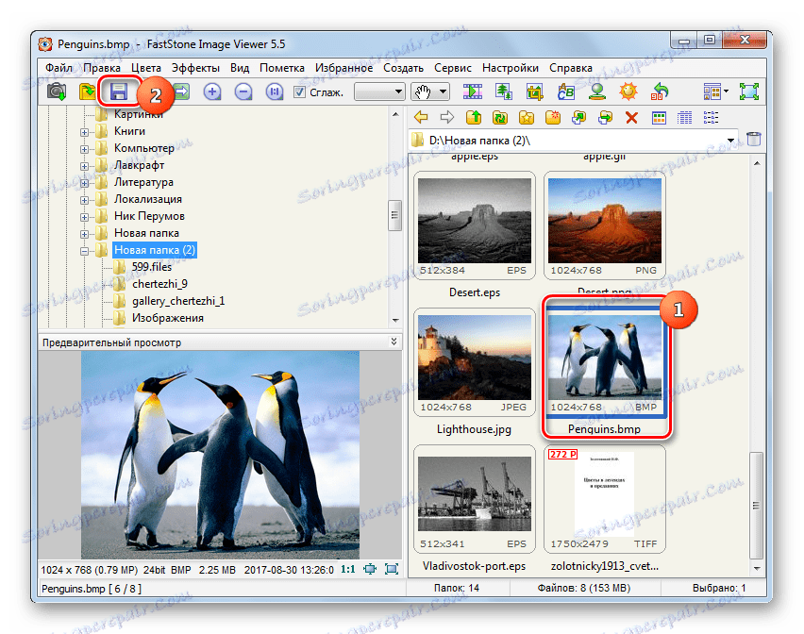Click 1:1 actual size in preview status

tap(348, 569)
